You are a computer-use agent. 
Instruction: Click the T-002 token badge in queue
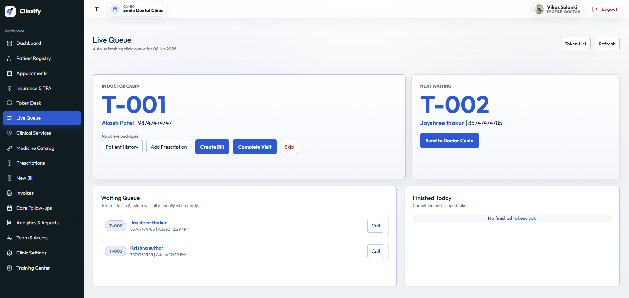[x=116, y=226]
